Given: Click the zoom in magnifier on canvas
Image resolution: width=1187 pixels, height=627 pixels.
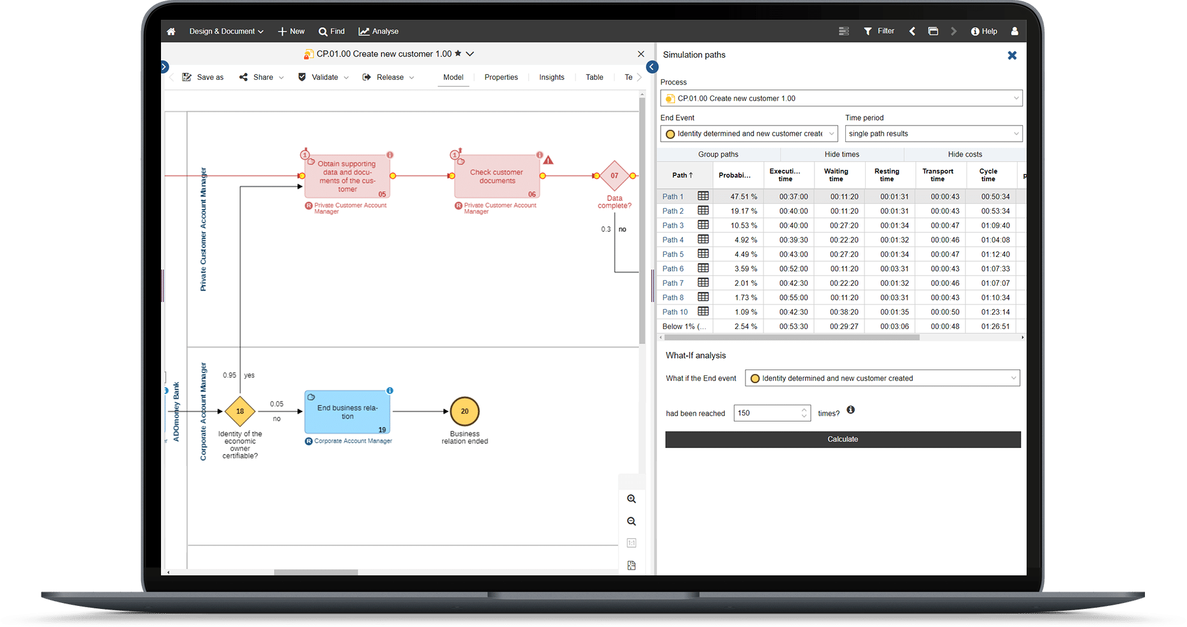Looking at the screenshot, I should click(x=631, y=498).
